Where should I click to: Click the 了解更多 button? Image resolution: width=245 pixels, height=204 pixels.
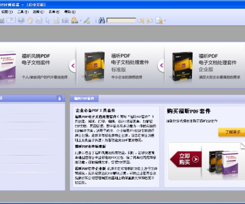pyautogui.click(x=232, y=132)
